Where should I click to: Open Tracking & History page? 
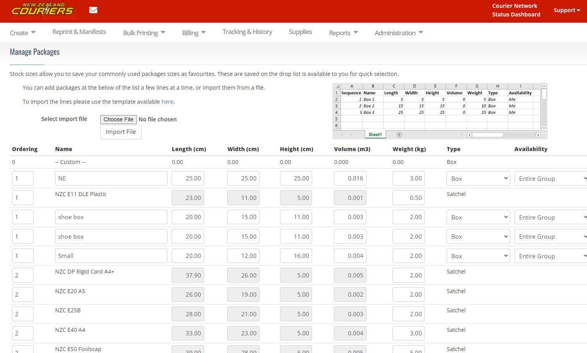[247, 32]
